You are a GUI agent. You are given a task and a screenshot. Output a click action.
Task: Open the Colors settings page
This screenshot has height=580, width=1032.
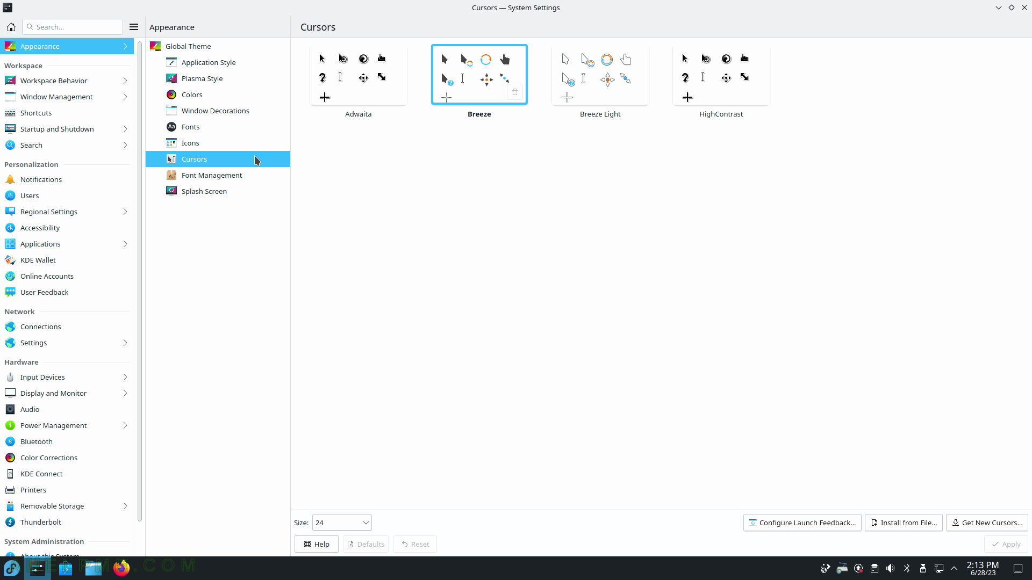point(218,95)
